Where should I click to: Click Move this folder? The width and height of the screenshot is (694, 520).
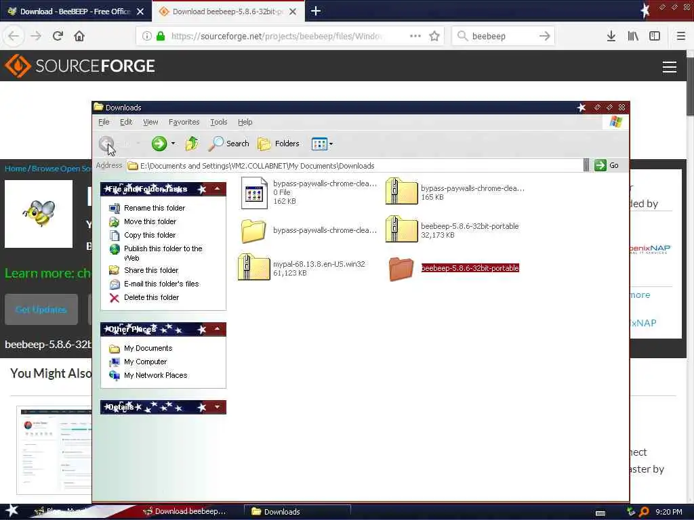[x=150, y=221]
